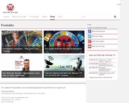The height and width of the screenshot is (103, 129).
Task: Click 'Störtebeker Festspiele - Hier geht's zum Fanshop' caption
Action: [20, 50]
